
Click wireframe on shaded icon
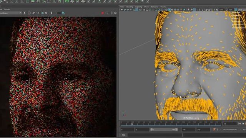(x=175, y=10)
